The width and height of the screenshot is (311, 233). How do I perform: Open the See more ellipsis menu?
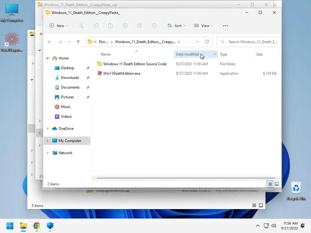tap(226, 26)
